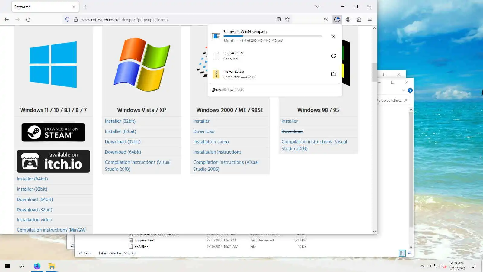The image size is (483, 272).
Task: Click the Meet Now tray icon
Action: [430, 266]
